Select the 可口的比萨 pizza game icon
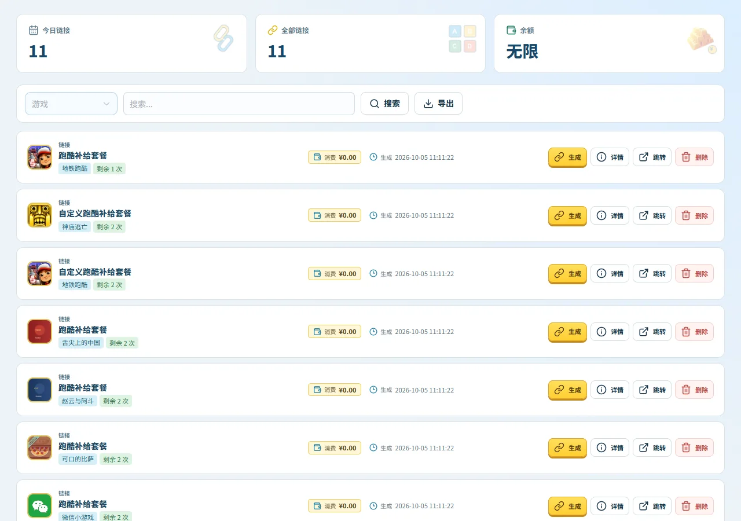The image size is (741, 521). [x=39, y=447]
